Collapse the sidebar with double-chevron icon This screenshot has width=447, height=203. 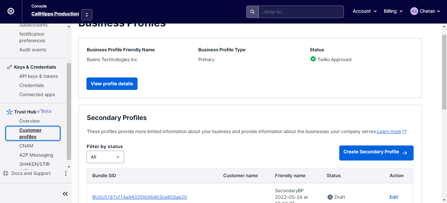pyautogui.click(x=65, y=194)
